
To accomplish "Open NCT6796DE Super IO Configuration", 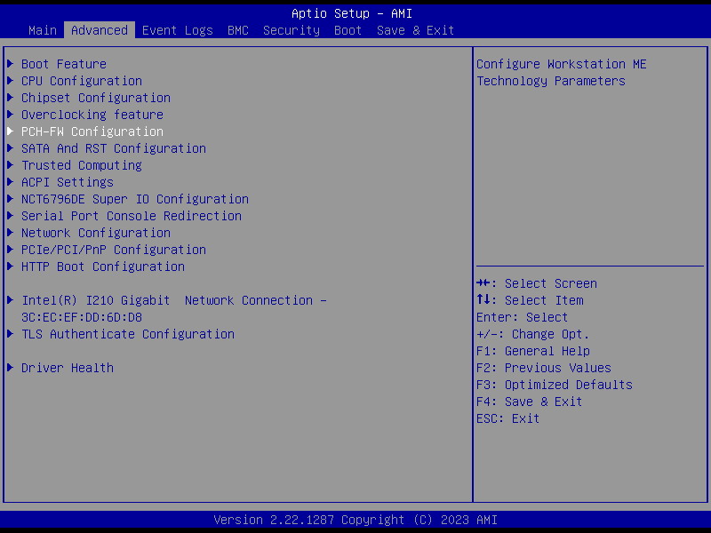I will [x=135, y=199].
